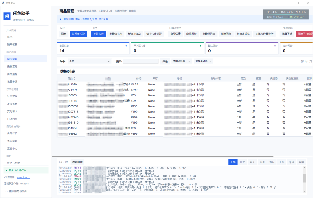Open 商品详情 from toolbar
Image resolution: width=313 pixels, height=198 pixels.
click(175, 34)
